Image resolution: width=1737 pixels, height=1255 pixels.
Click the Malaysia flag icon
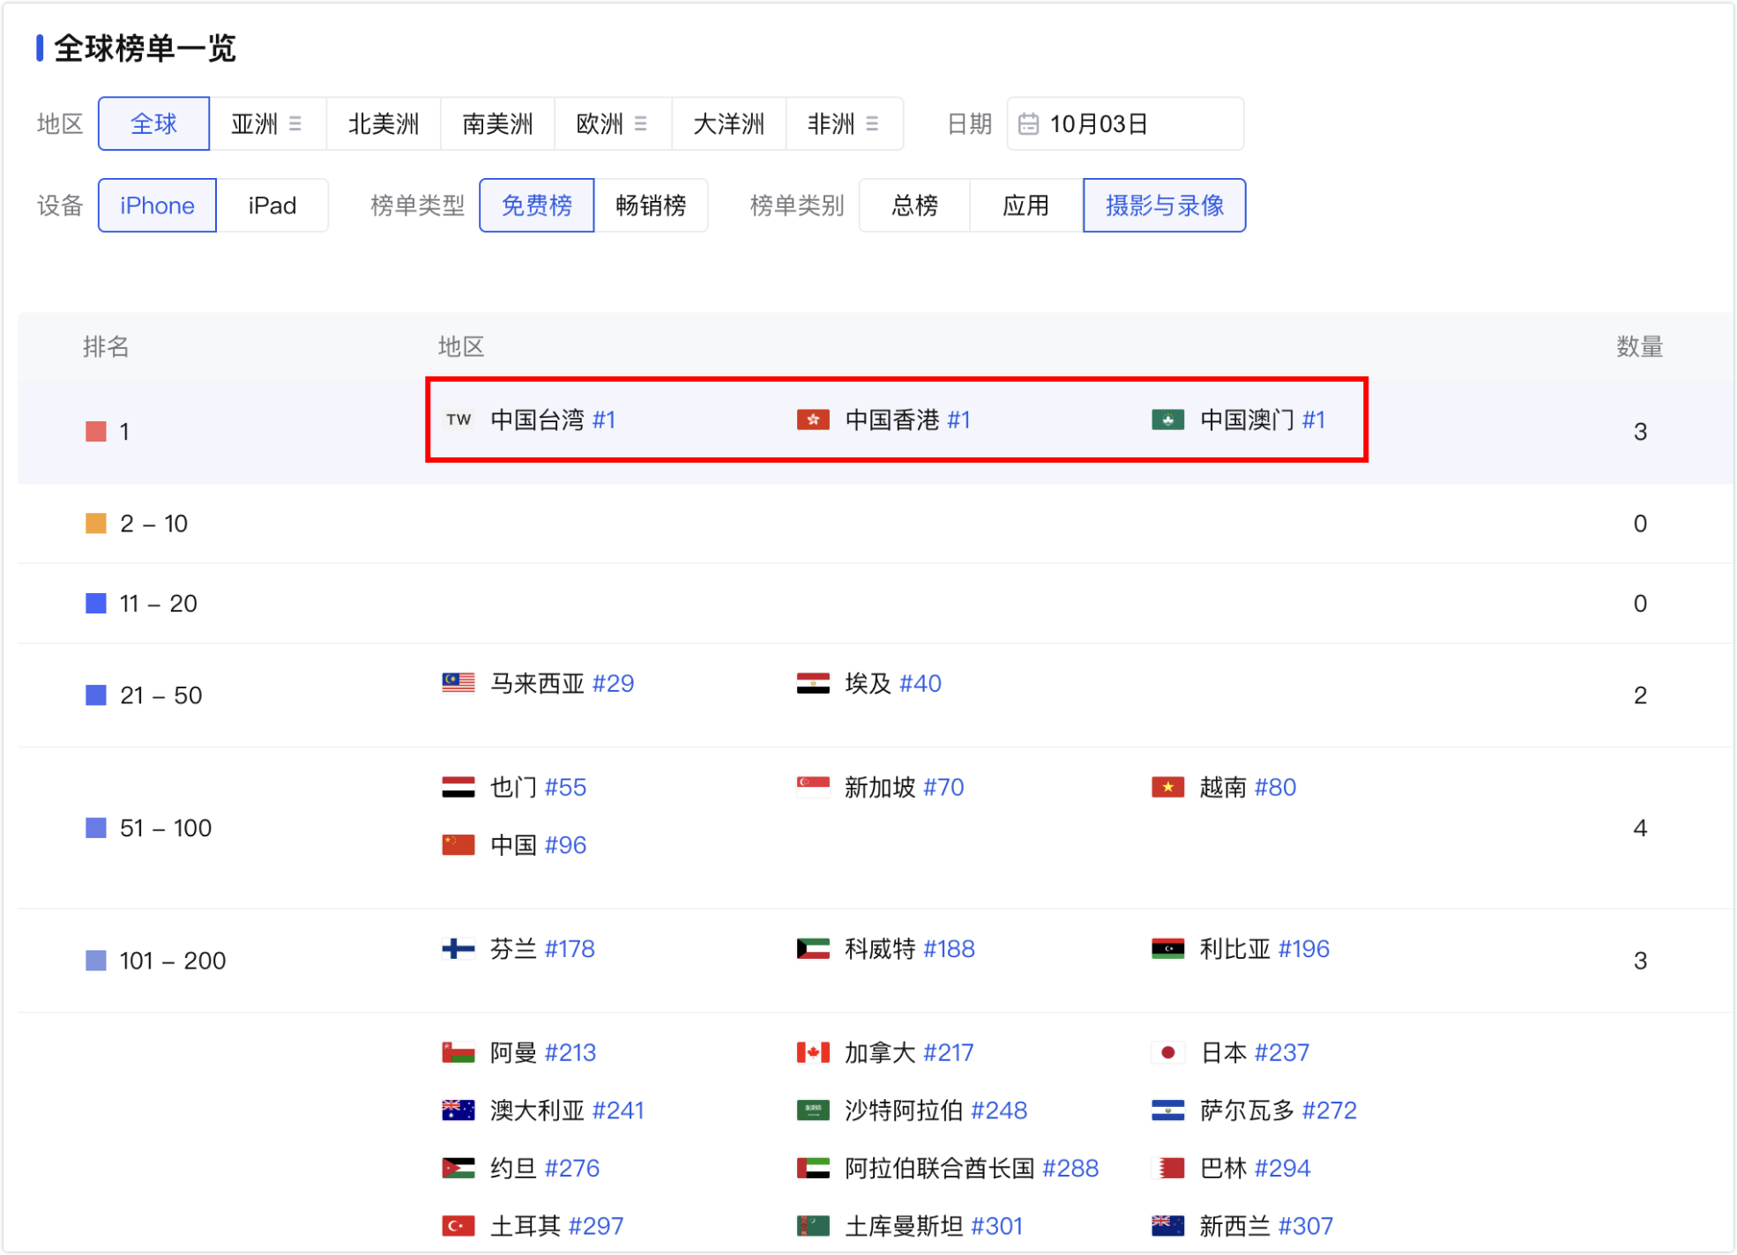coord(458,683)
